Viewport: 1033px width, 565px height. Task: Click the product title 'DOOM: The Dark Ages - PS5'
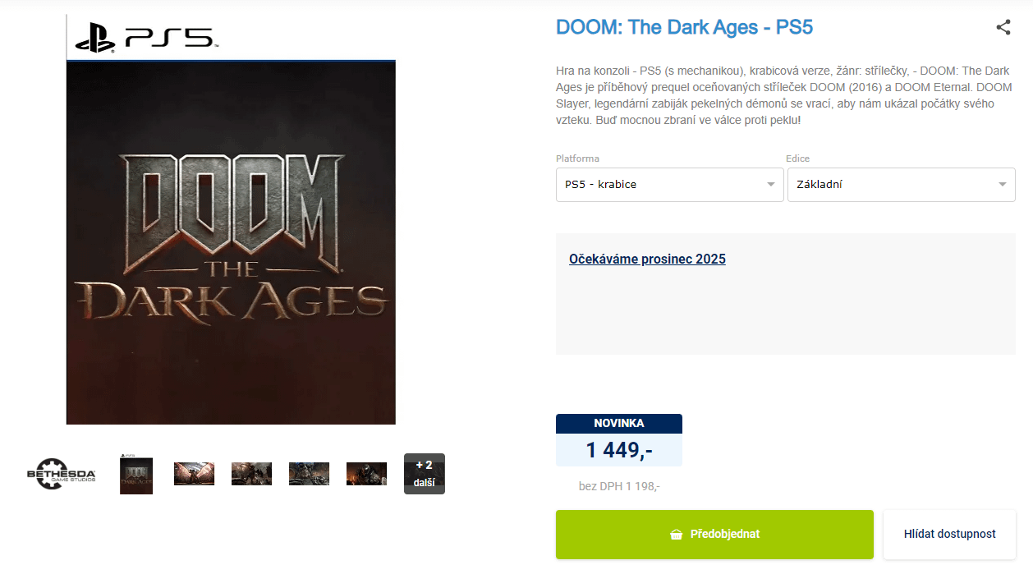(x=684, y=27)
